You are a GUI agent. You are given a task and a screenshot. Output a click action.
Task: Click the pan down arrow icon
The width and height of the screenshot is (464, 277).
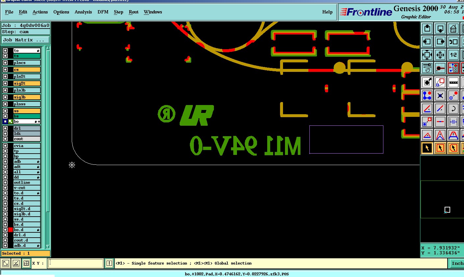tap(440, 29)
